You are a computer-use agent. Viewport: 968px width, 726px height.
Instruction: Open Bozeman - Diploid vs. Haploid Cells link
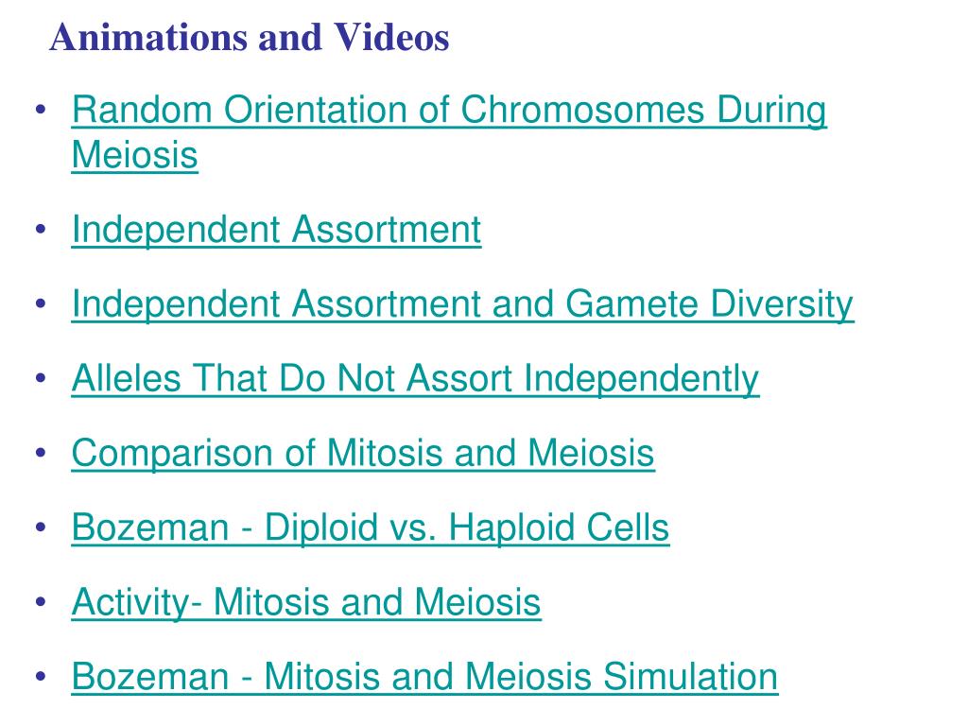click(x=371, y=527)
